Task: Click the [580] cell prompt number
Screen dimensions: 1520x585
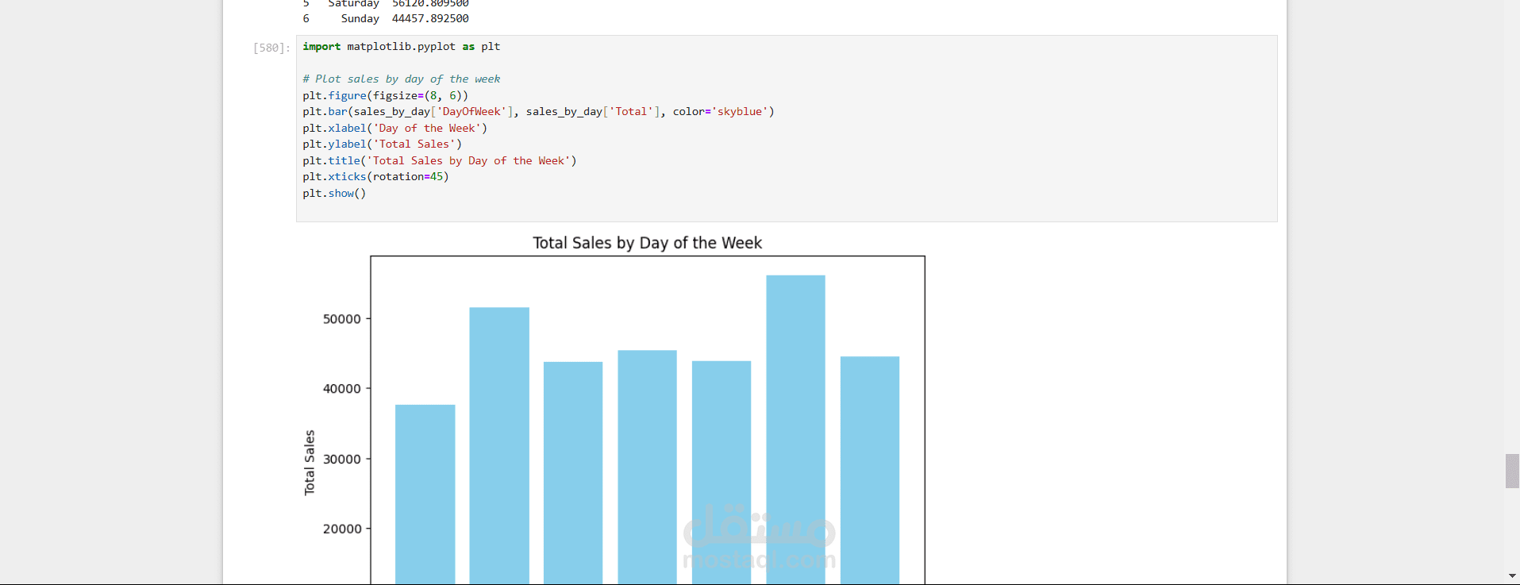Action: coord(271,48)
